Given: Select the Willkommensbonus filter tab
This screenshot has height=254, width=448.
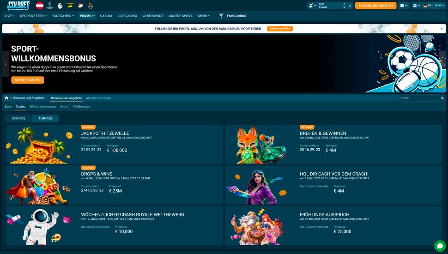Looking at the screenshot, I should (42, 107).
